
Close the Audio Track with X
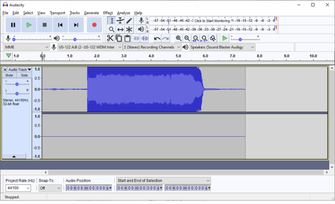[x=5, y=70]
